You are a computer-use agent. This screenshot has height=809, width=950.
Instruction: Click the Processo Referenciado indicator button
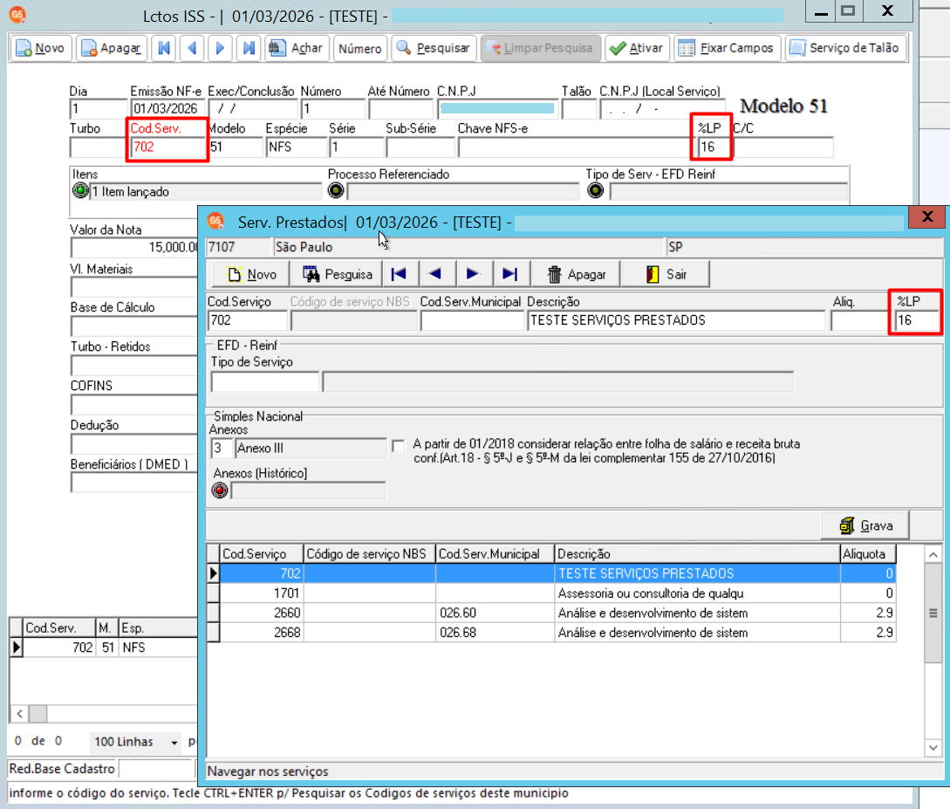coord(336,191)
